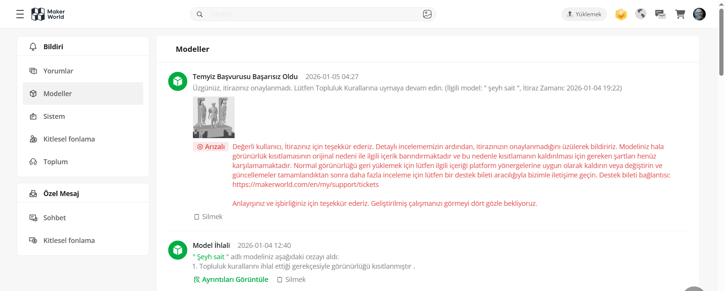
Task: Open the gold points hexagon icon
Action: point(621,14)
